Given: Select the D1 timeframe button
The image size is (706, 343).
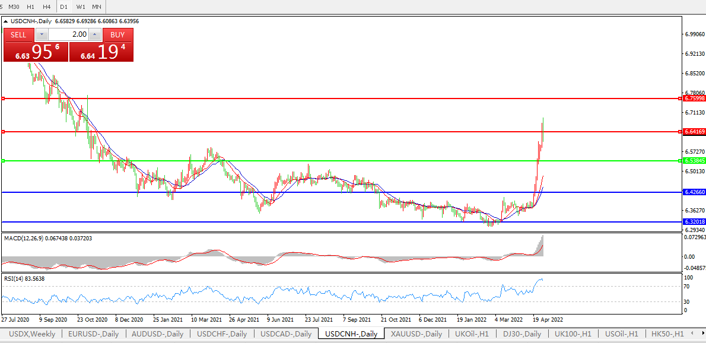Looking at the screenshot, I should pyautogui.click(x=63, y=7).
